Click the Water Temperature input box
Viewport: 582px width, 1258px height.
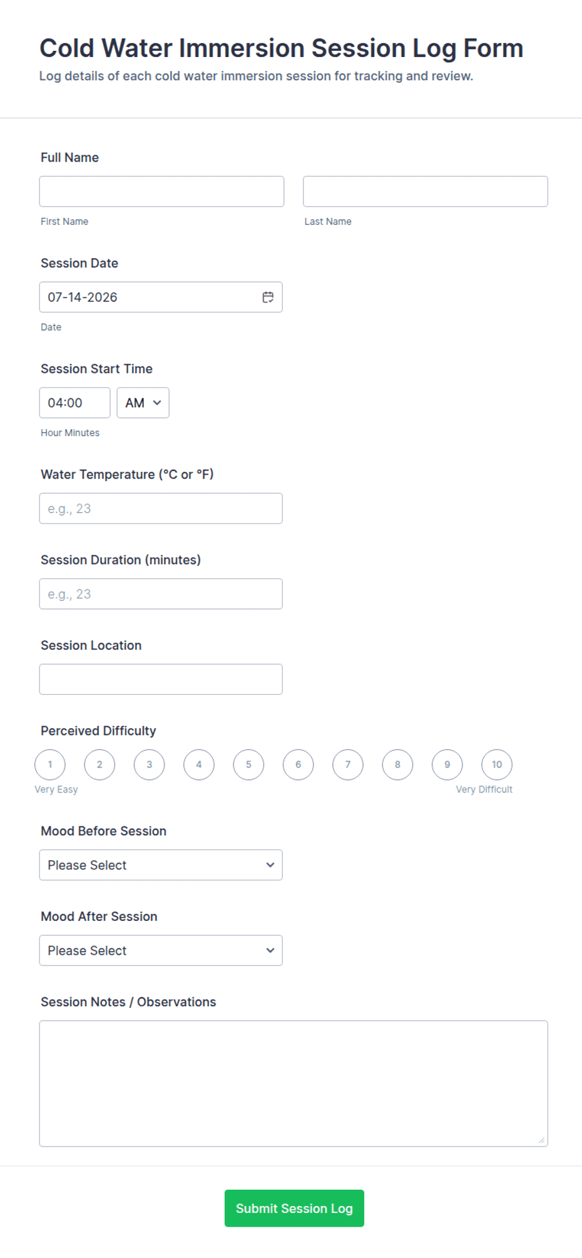tap(161, 509)
